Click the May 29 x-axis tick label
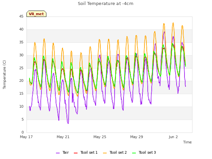The width and height of the screenshot is (212, 159). click(136, 137)
